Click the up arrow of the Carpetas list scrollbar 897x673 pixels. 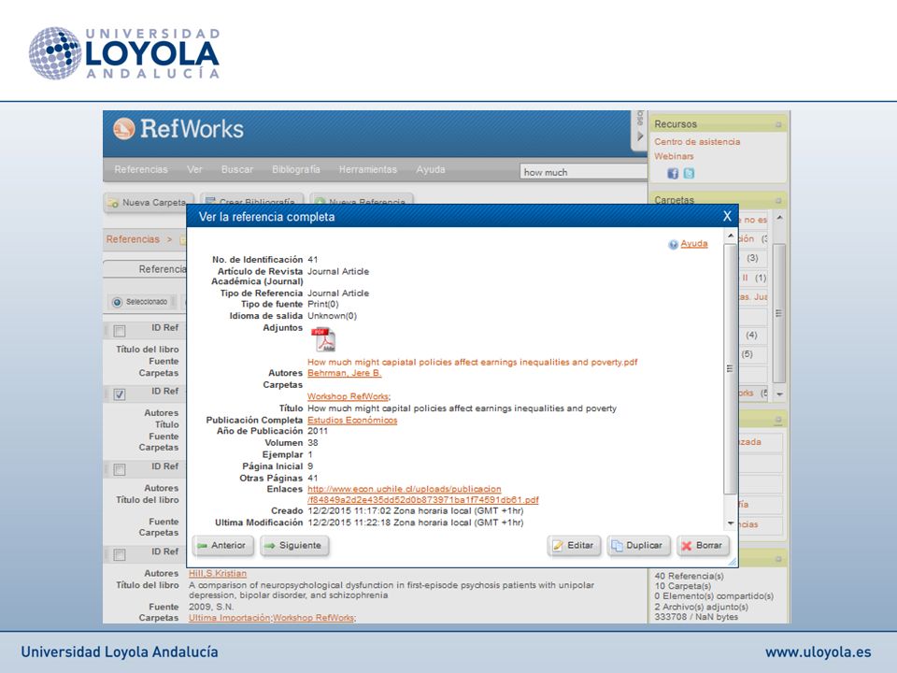tap(779, 218)
